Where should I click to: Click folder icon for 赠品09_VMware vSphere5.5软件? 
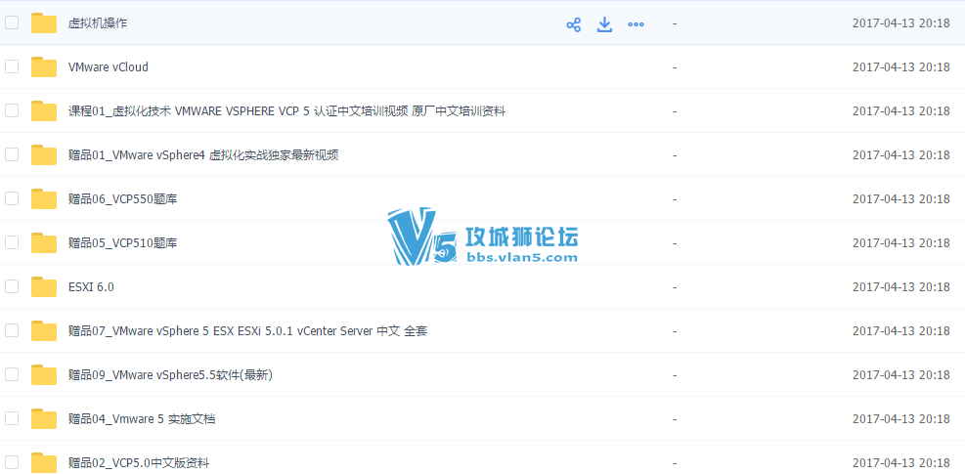pos(44,375)
